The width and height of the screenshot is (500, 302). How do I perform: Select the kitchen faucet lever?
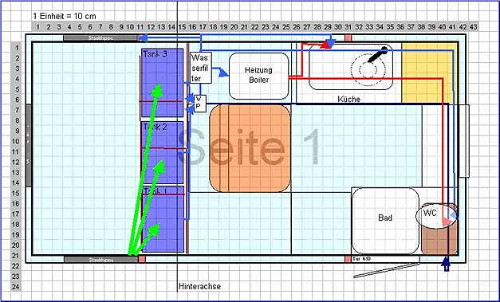point(377,54)
